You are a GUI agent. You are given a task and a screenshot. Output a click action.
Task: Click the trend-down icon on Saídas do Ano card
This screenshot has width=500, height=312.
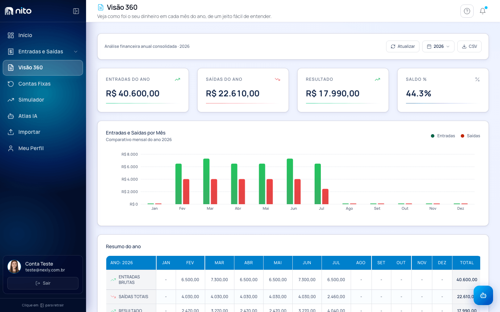(x=277, y=79)
